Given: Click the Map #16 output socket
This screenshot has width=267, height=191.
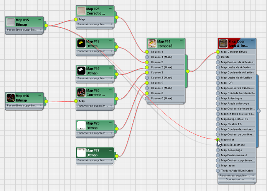Looking at the screenshot, I should click(46, 101).
